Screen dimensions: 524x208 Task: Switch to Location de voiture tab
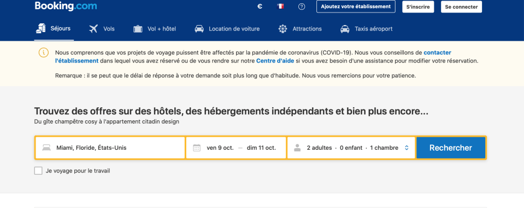pyautogui.click(x=227, y=29)
